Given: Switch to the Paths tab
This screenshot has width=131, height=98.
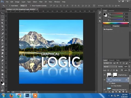Looking at the screenshot, I should 118,60.
